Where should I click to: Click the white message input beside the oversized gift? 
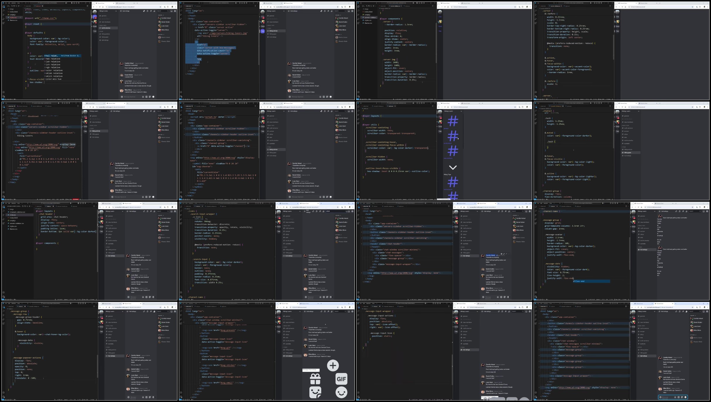pos(311,370)
